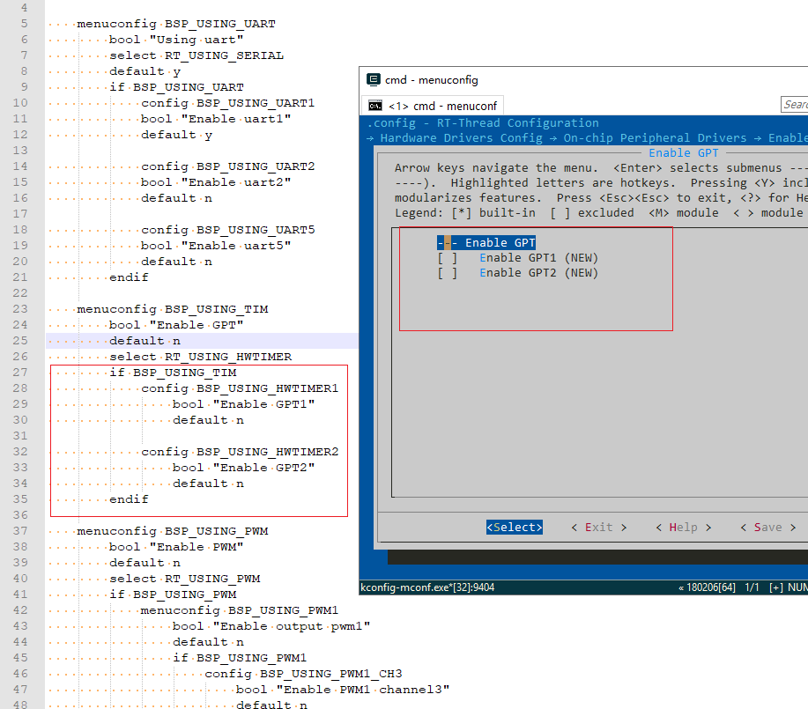The image size is (808, 709).
Task: Open < Help > in menuconfig
Action: tap(683, 528)
